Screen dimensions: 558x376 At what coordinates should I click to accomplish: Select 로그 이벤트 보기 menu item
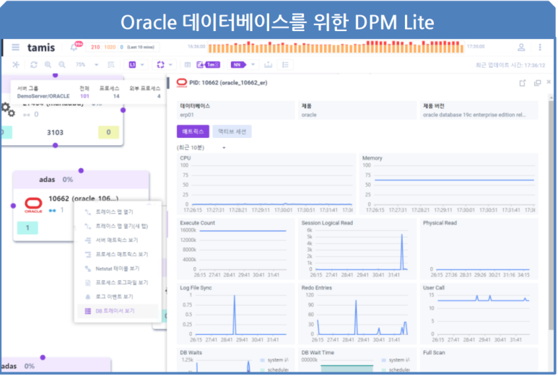tap(118, 297)
